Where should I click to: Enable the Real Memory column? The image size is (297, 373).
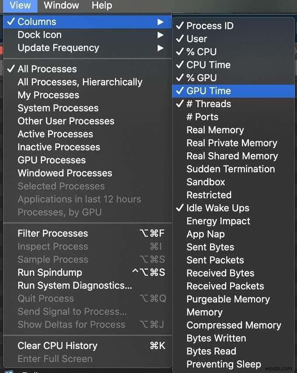click(x=215, y=130)
